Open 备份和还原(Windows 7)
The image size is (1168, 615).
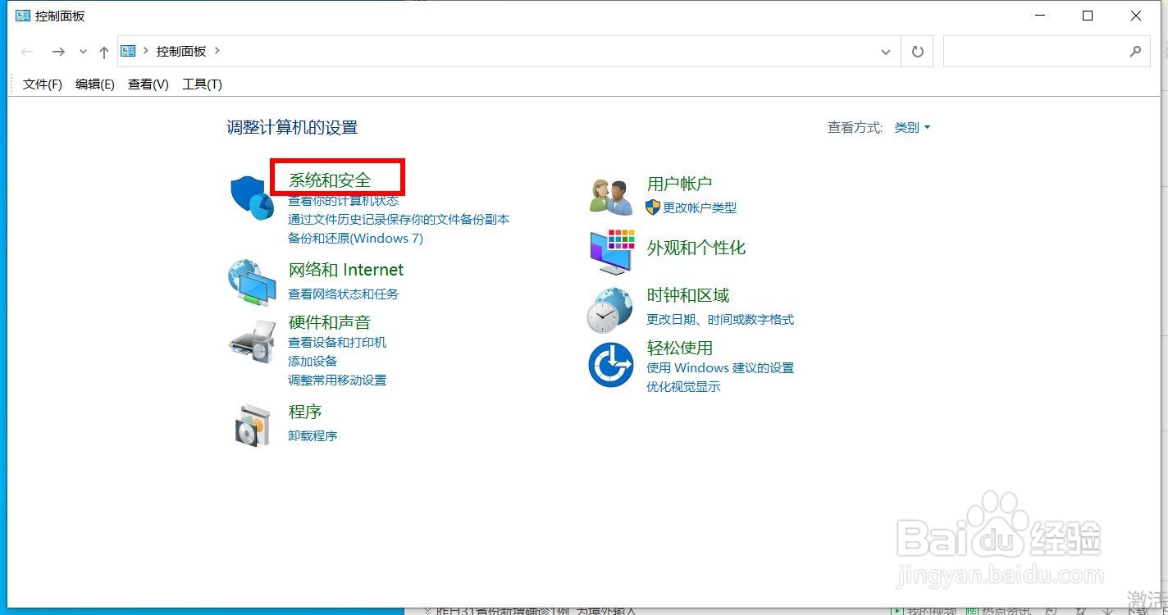coord(356,238)
